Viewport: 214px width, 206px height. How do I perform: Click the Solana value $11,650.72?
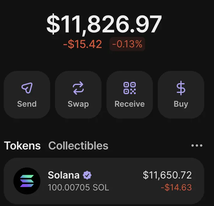point(167,175)
